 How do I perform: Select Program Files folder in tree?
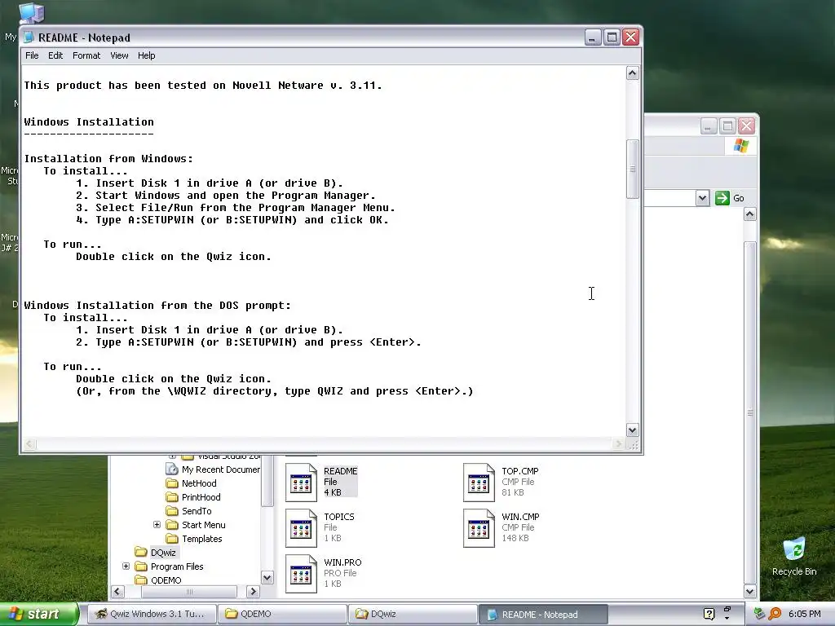(177, 566)
